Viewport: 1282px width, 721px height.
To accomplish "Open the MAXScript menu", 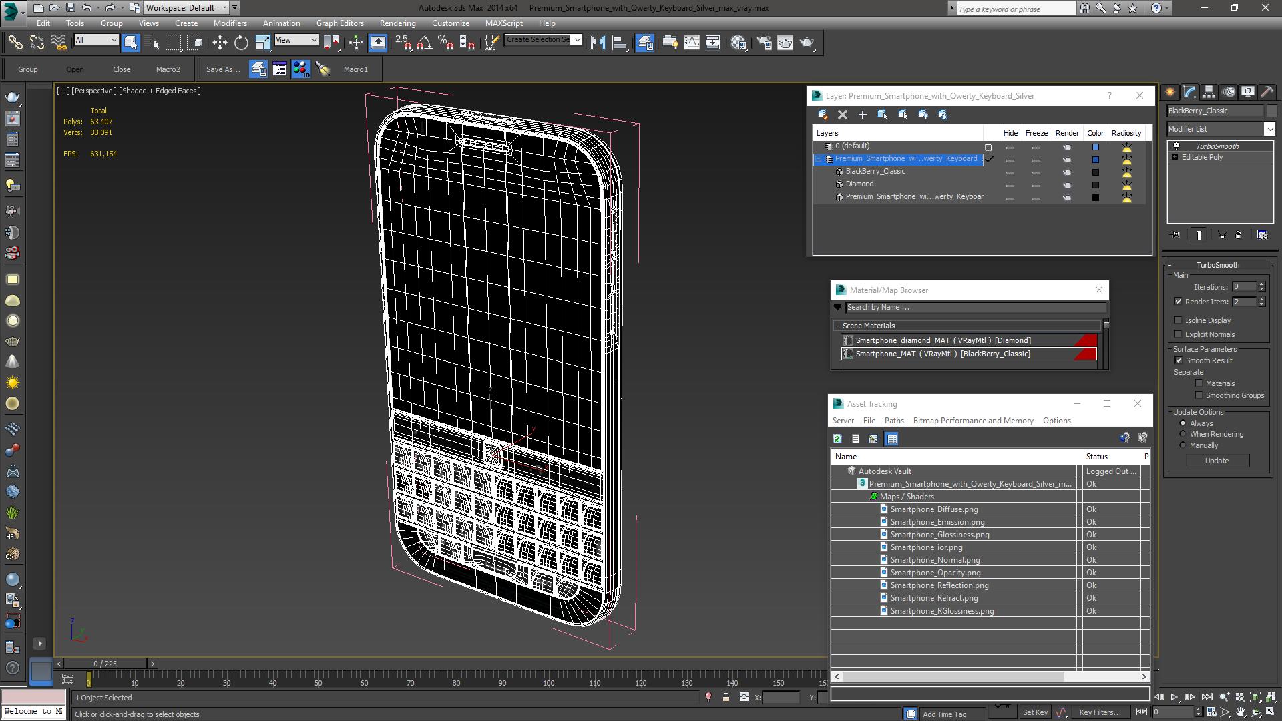I will [504, 23].
